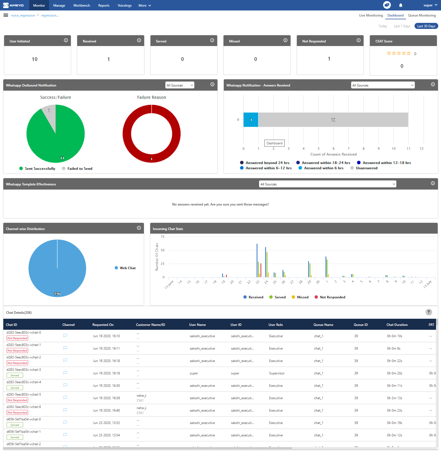
Task: Open the Voicelogs menu
Action: [x=125, y=5]
